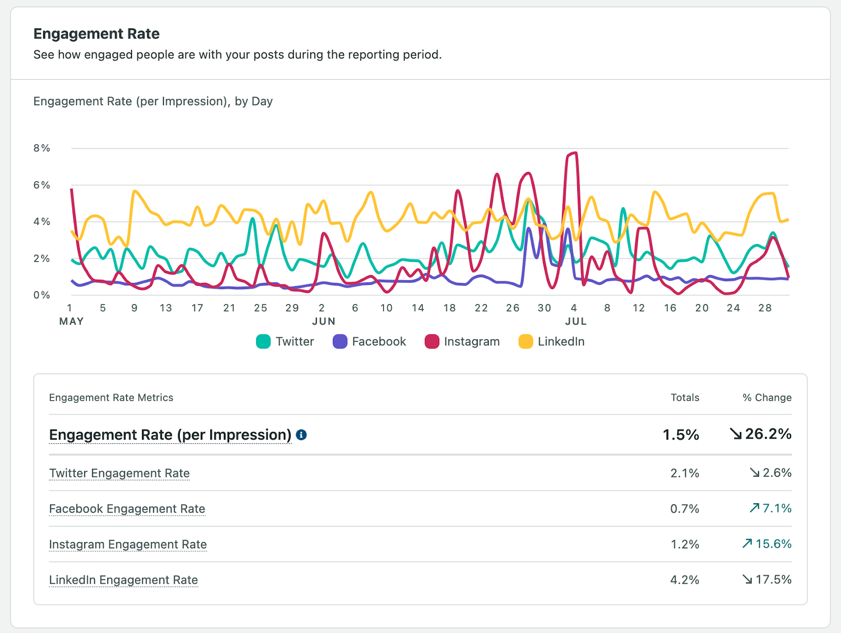The image size is (841, 633).
Task: Click the Twitter teal legend swatch
Action: 263,342
